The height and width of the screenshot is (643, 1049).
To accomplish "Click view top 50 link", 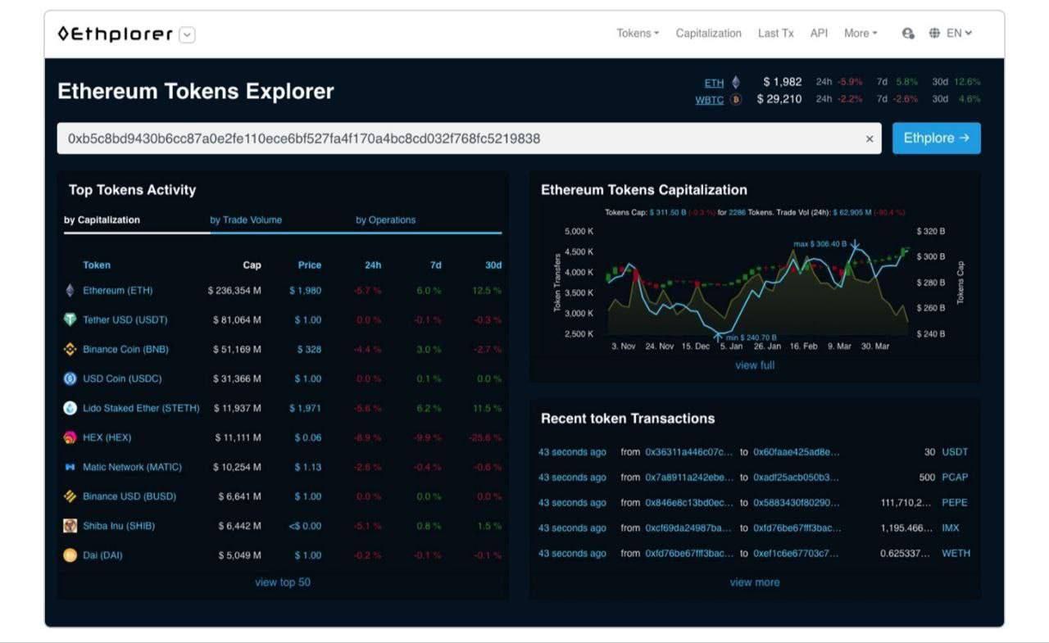I will (x=283, y=582).
